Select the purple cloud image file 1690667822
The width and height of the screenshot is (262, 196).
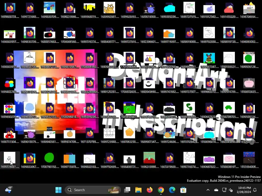coord(209,160)
